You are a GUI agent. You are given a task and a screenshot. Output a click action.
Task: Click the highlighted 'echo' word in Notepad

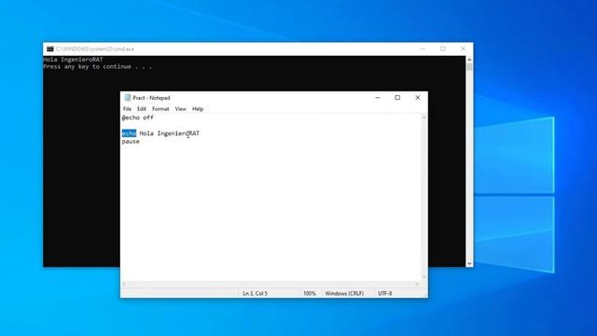pyautogui.click(x=129, y=133)
